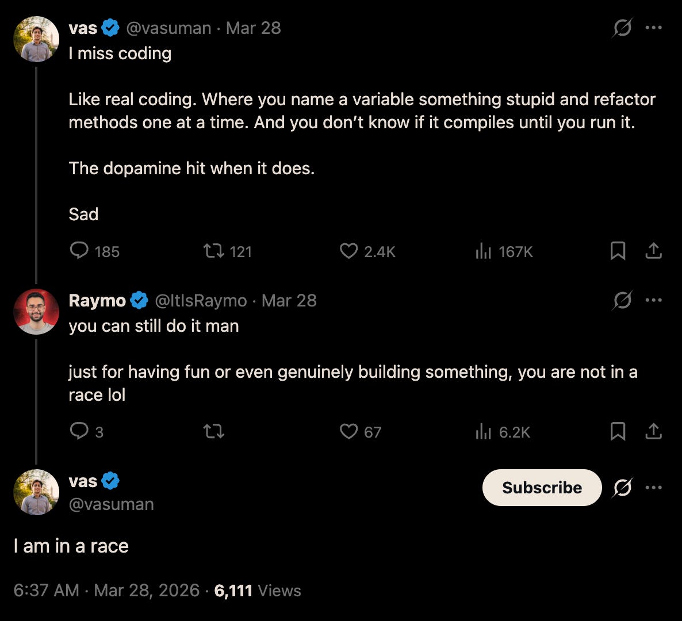Bookmark Raymo's reply

point(618,431)
